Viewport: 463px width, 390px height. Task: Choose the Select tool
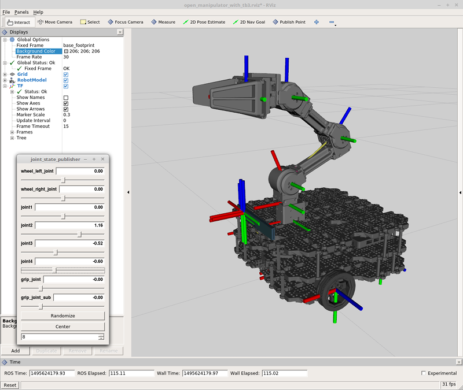coord(90,22)
